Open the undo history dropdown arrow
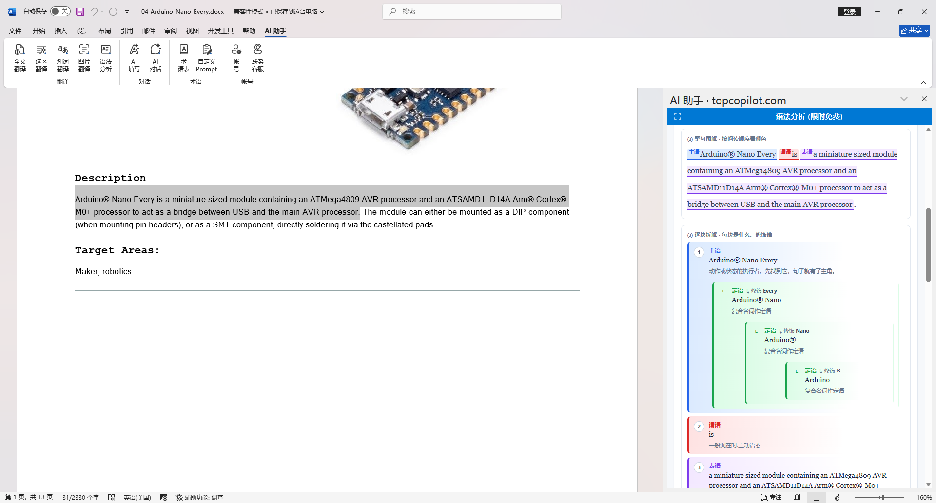 point(102,11)
